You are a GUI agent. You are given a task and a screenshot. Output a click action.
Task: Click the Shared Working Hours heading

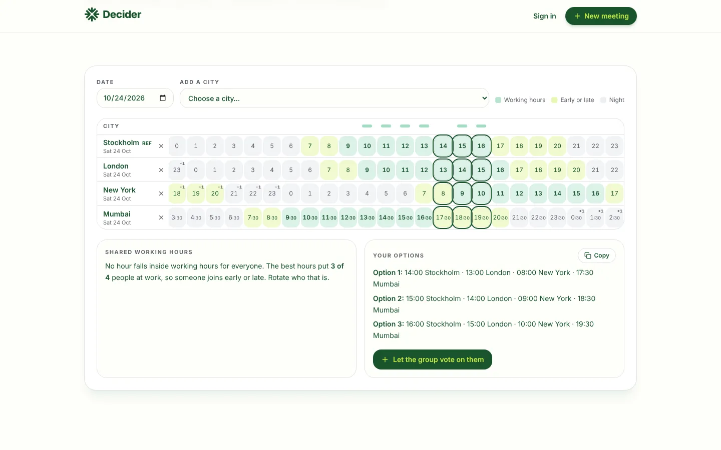point(149,252)
